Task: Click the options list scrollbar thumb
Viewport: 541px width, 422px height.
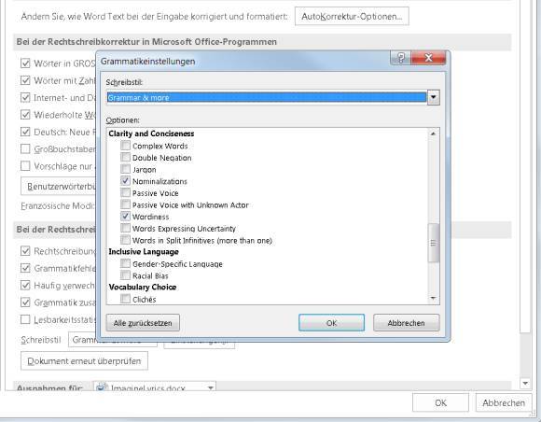Action: [434, 243]
